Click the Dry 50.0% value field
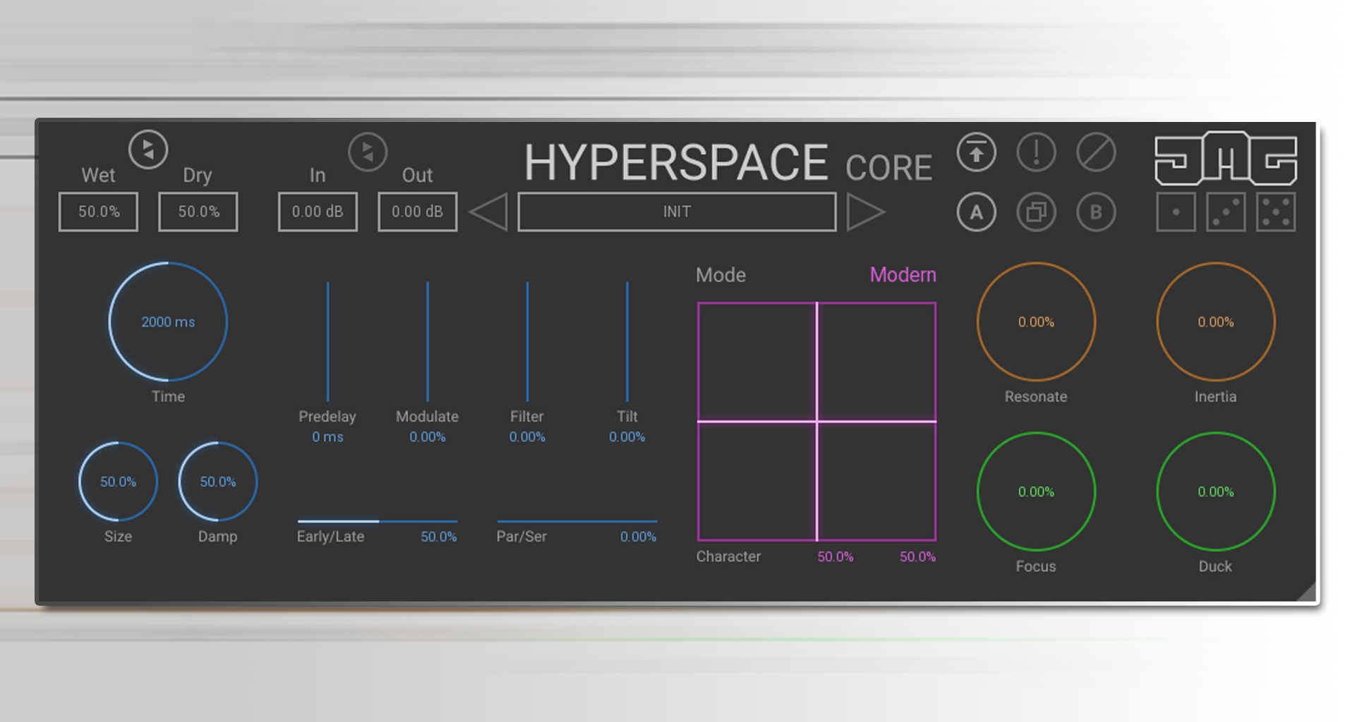 click(198, 212)
